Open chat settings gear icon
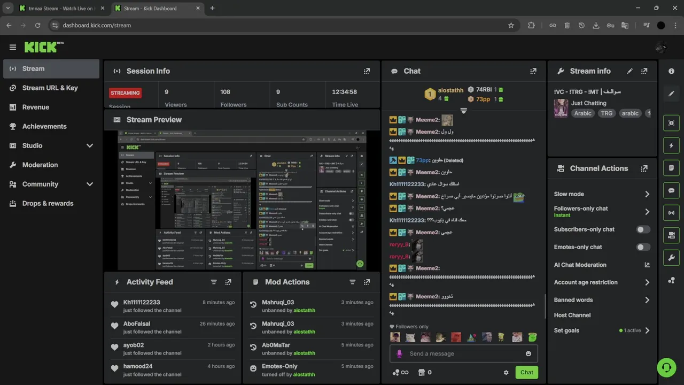684x385 pixels. 506,373
